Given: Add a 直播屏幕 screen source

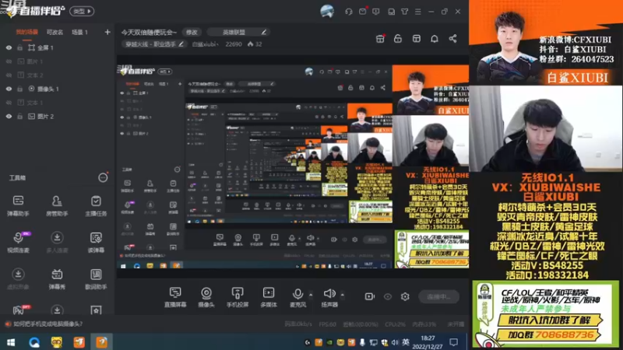Looking at the screenshot, I should point(175,297).
